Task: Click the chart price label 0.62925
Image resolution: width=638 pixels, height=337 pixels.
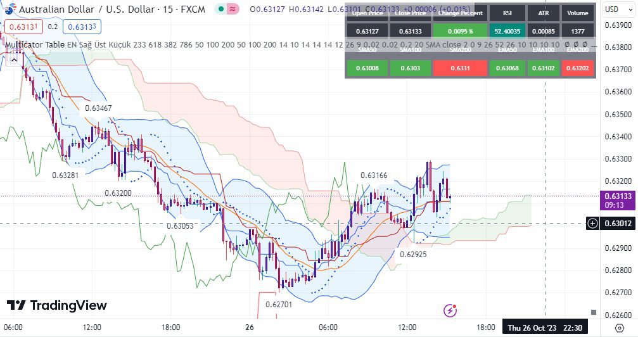Action: [x=413, y=255]
